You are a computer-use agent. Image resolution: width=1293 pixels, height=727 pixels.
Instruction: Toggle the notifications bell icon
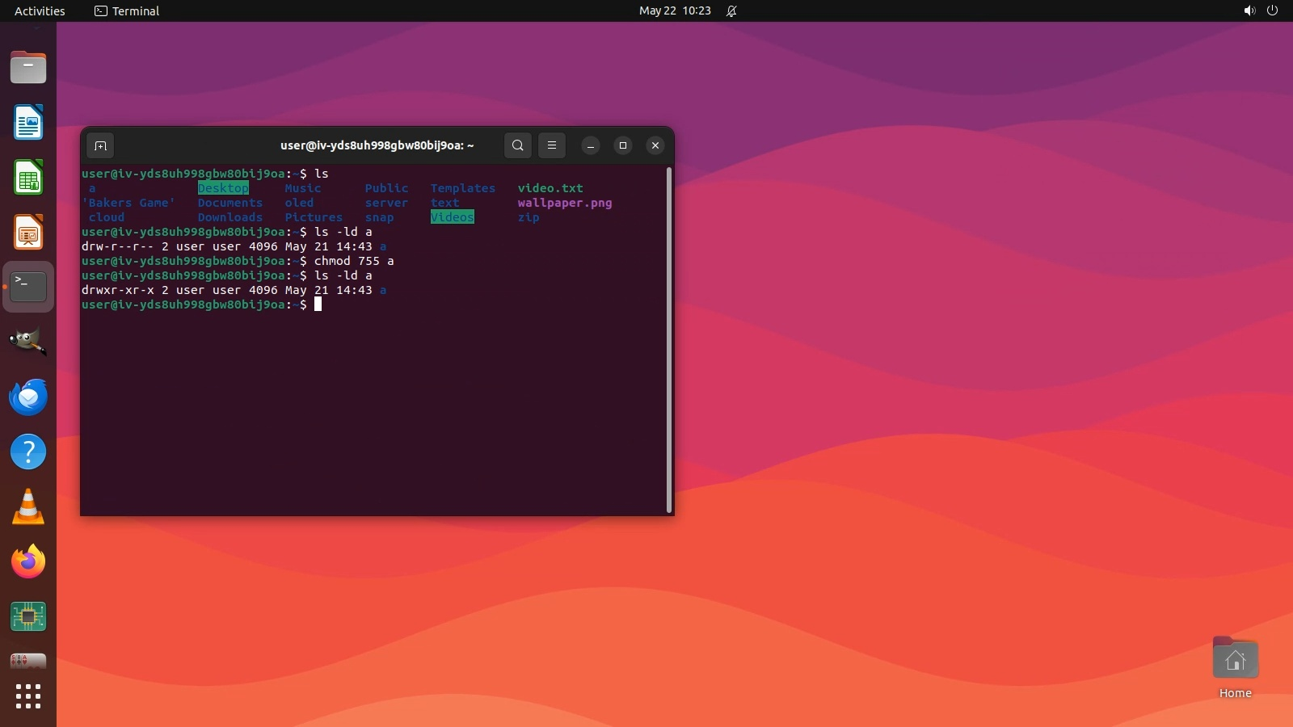click(731, 11)
